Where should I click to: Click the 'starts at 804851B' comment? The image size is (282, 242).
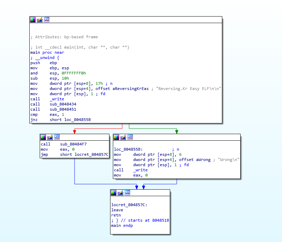tap(140, 220)
